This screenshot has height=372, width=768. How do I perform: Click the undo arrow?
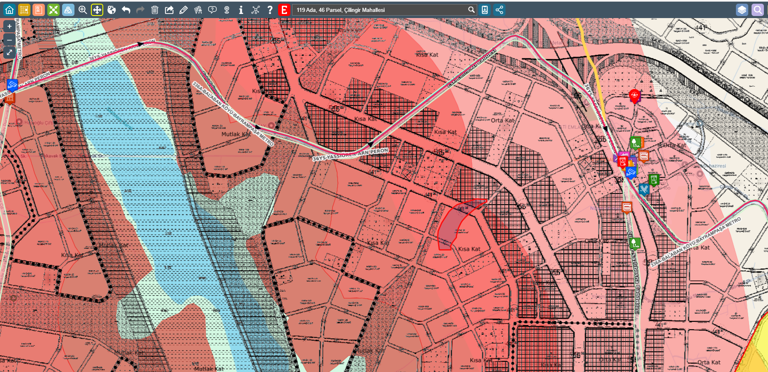[x=126, y=10]
